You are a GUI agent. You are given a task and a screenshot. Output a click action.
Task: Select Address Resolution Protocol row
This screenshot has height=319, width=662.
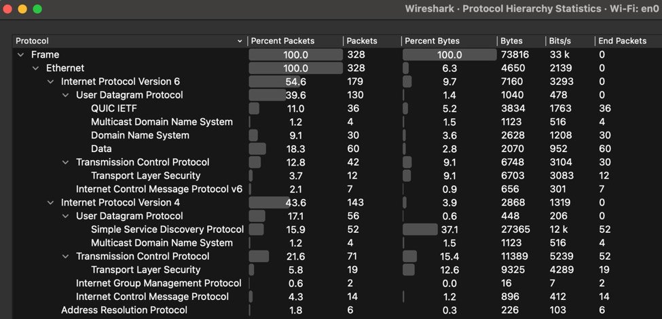click(x=337, y=310)
